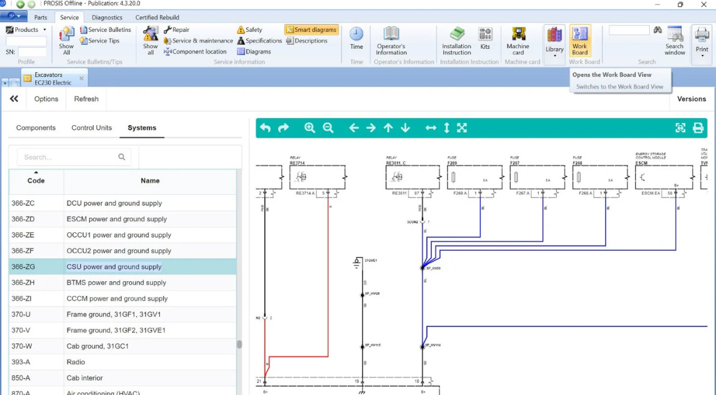The height and width of the screenshot is (395, 716).
Task: Pan the diagram left with arrow
Action: (x=354, y=127)
